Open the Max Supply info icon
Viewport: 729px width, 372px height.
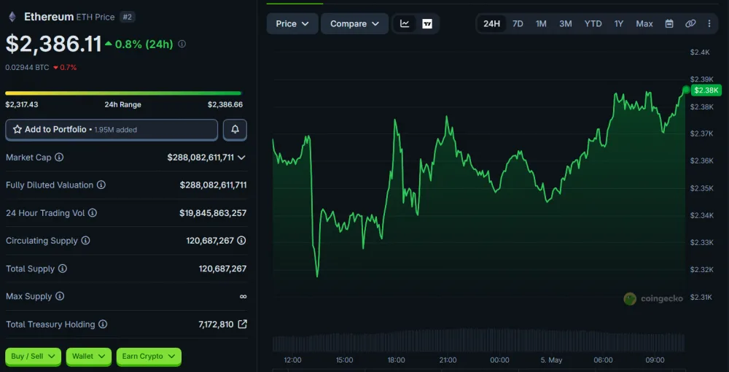(60, 296)
